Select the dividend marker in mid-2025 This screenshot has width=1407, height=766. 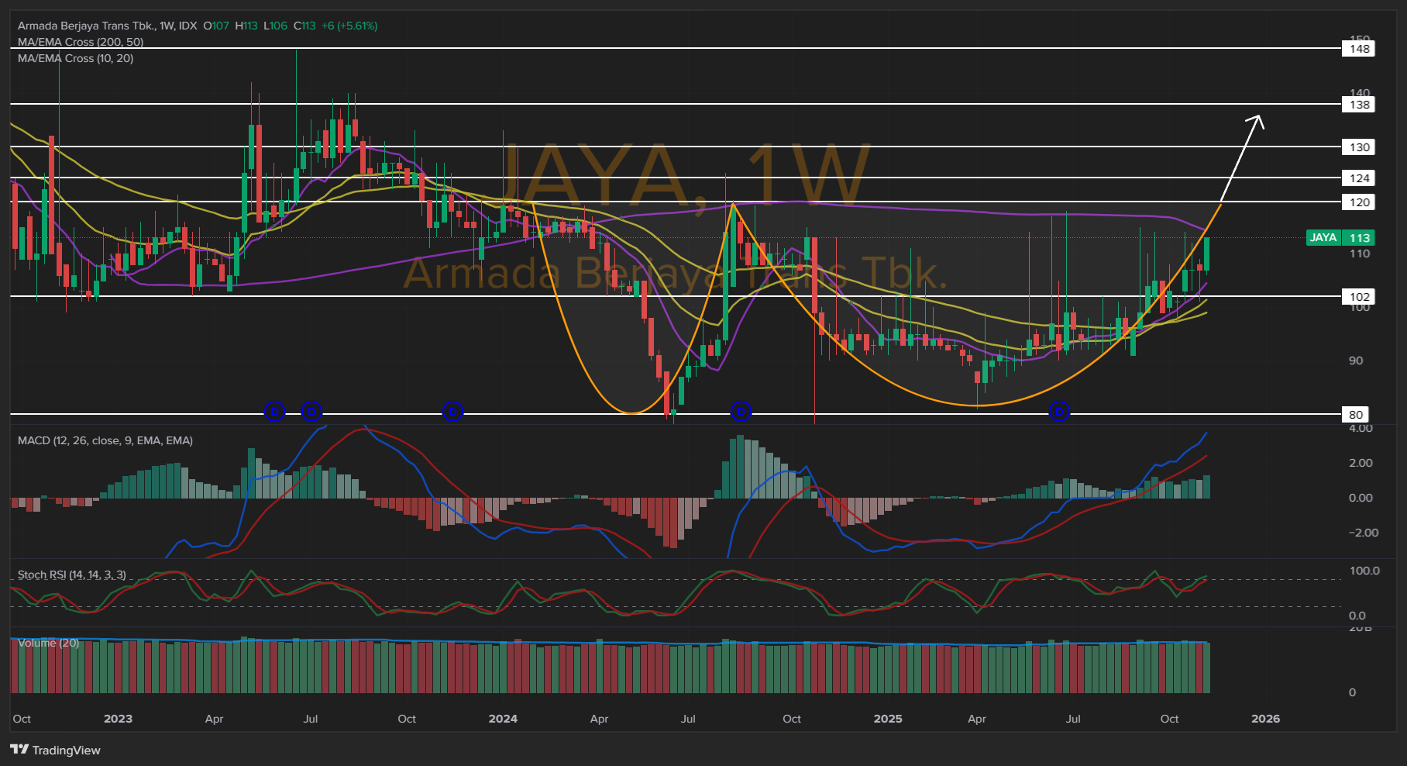(x=1059, y=412)
